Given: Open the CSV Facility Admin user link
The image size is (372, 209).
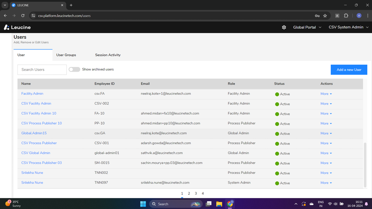Looking at the screenshot, I should (36, 103).
